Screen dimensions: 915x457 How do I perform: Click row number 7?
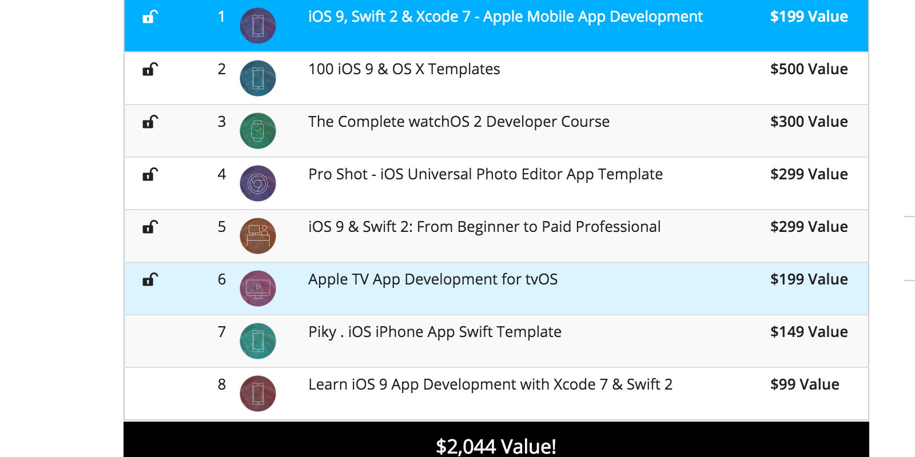pos(222,332)
